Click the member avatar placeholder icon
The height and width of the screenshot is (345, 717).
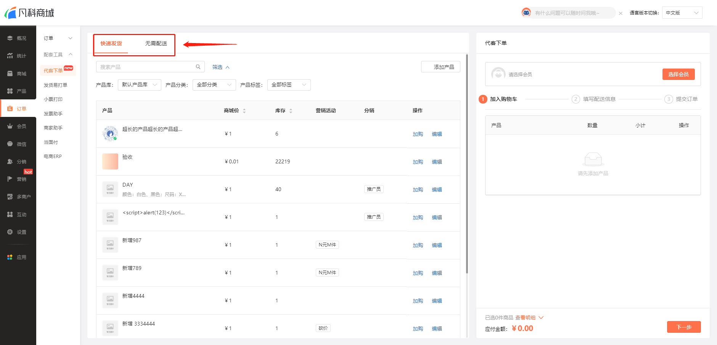[498, 74]
